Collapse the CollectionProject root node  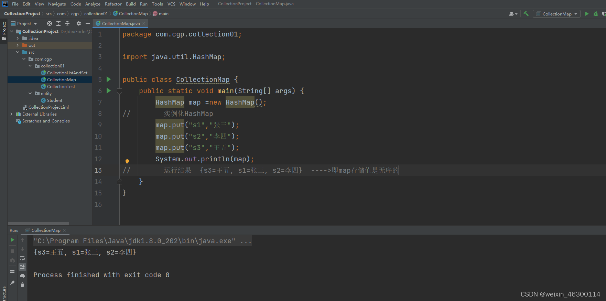12,31
